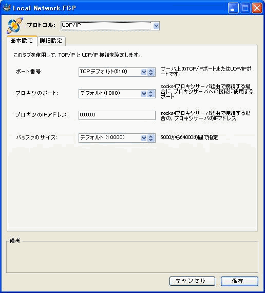
Task: Click the プロキシのポート spinner arrows
Action: (151, 93)
